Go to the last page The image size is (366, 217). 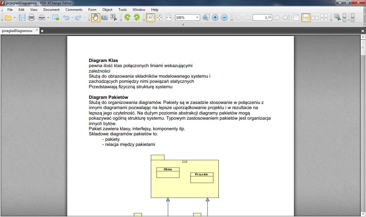point(286,18)
